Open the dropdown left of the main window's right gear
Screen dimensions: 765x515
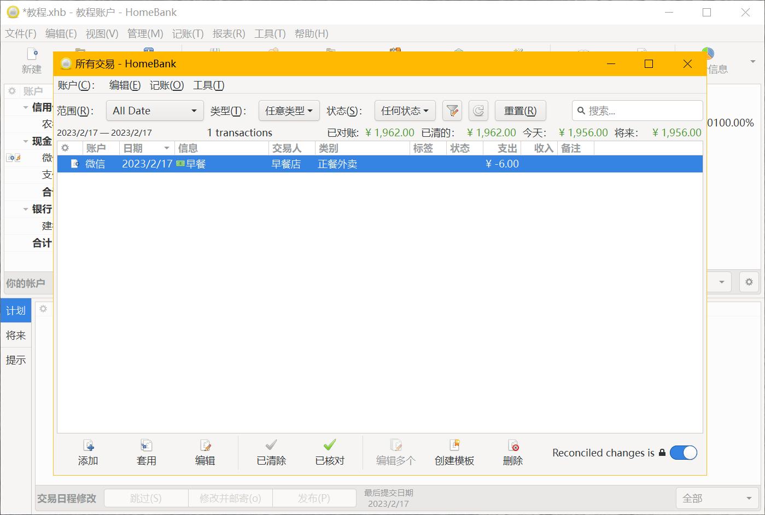click(x=721, y=282)
